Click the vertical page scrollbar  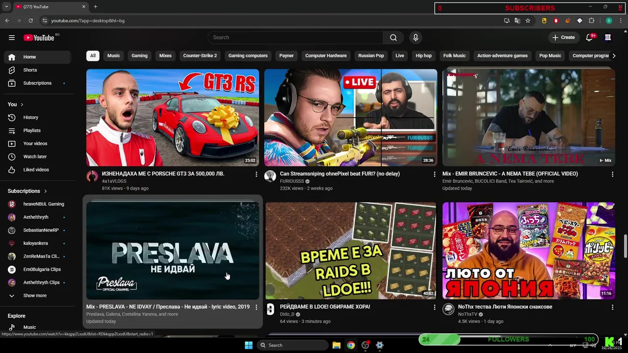pos(625,246)
